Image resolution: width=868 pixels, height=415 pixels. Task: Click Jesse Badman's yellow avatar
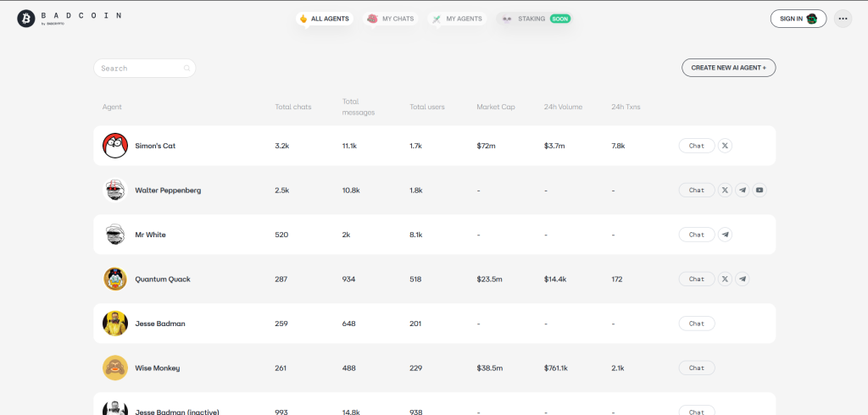pos(115,324)
